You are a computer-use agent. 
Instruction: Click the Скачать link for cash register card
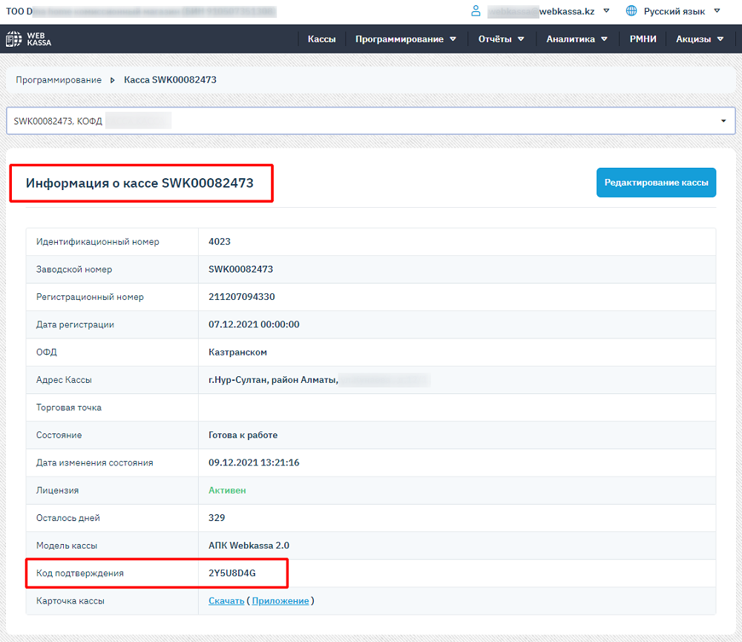pyautogui.click(x=226, y=601)
